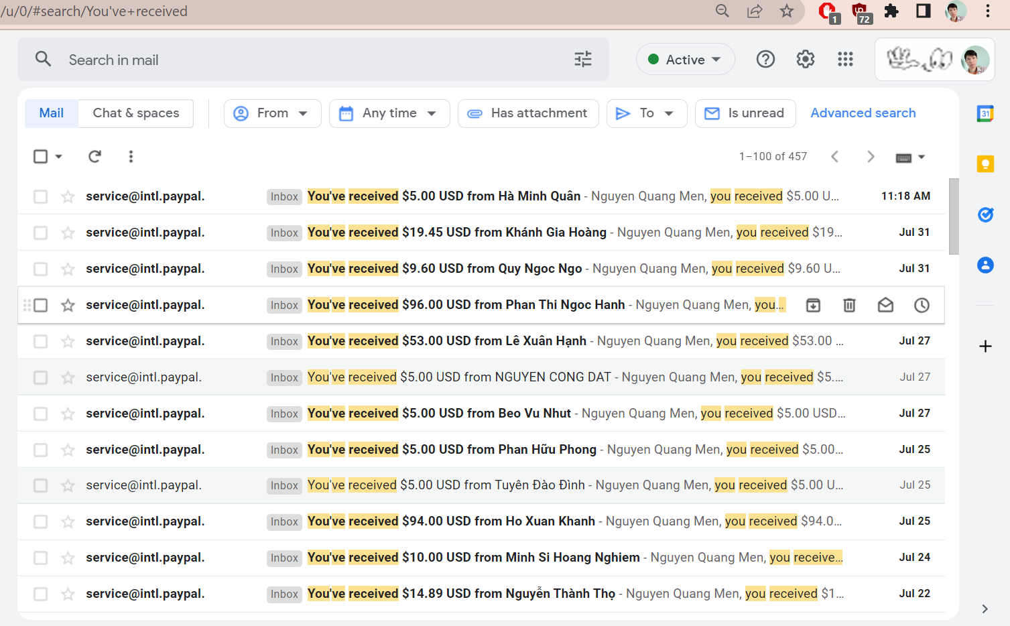The image size is (1010, 626).
Task: Open search options filter sliders icon
Action: click(x=583, y=60)
